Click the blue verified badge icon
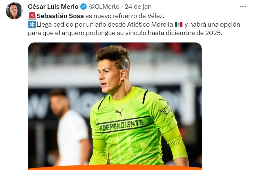The width and height of the screenshot is (261, 170). tap(83, 7)
